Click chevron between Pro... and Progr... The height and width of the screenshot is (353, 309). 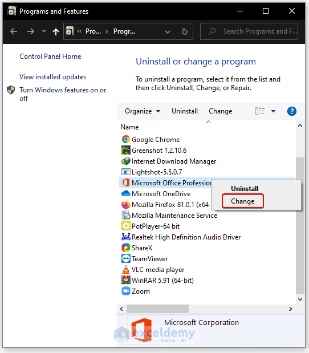tap(107, 31)
